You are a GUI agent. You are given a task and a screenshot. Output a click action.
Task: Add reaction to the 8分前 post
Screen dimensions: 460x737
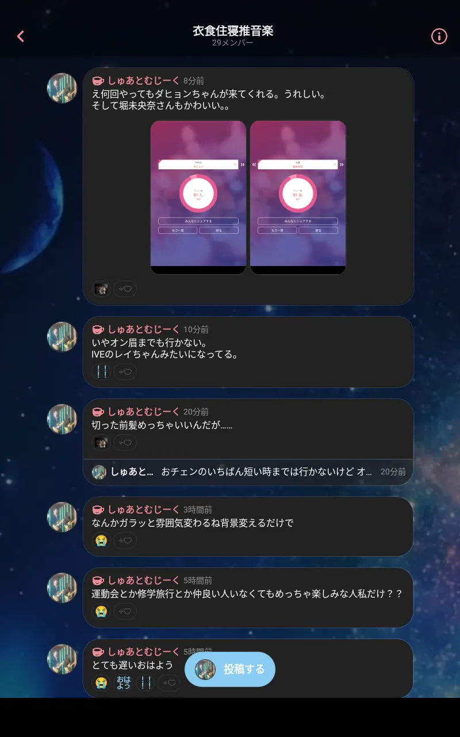tap(125, 288)
